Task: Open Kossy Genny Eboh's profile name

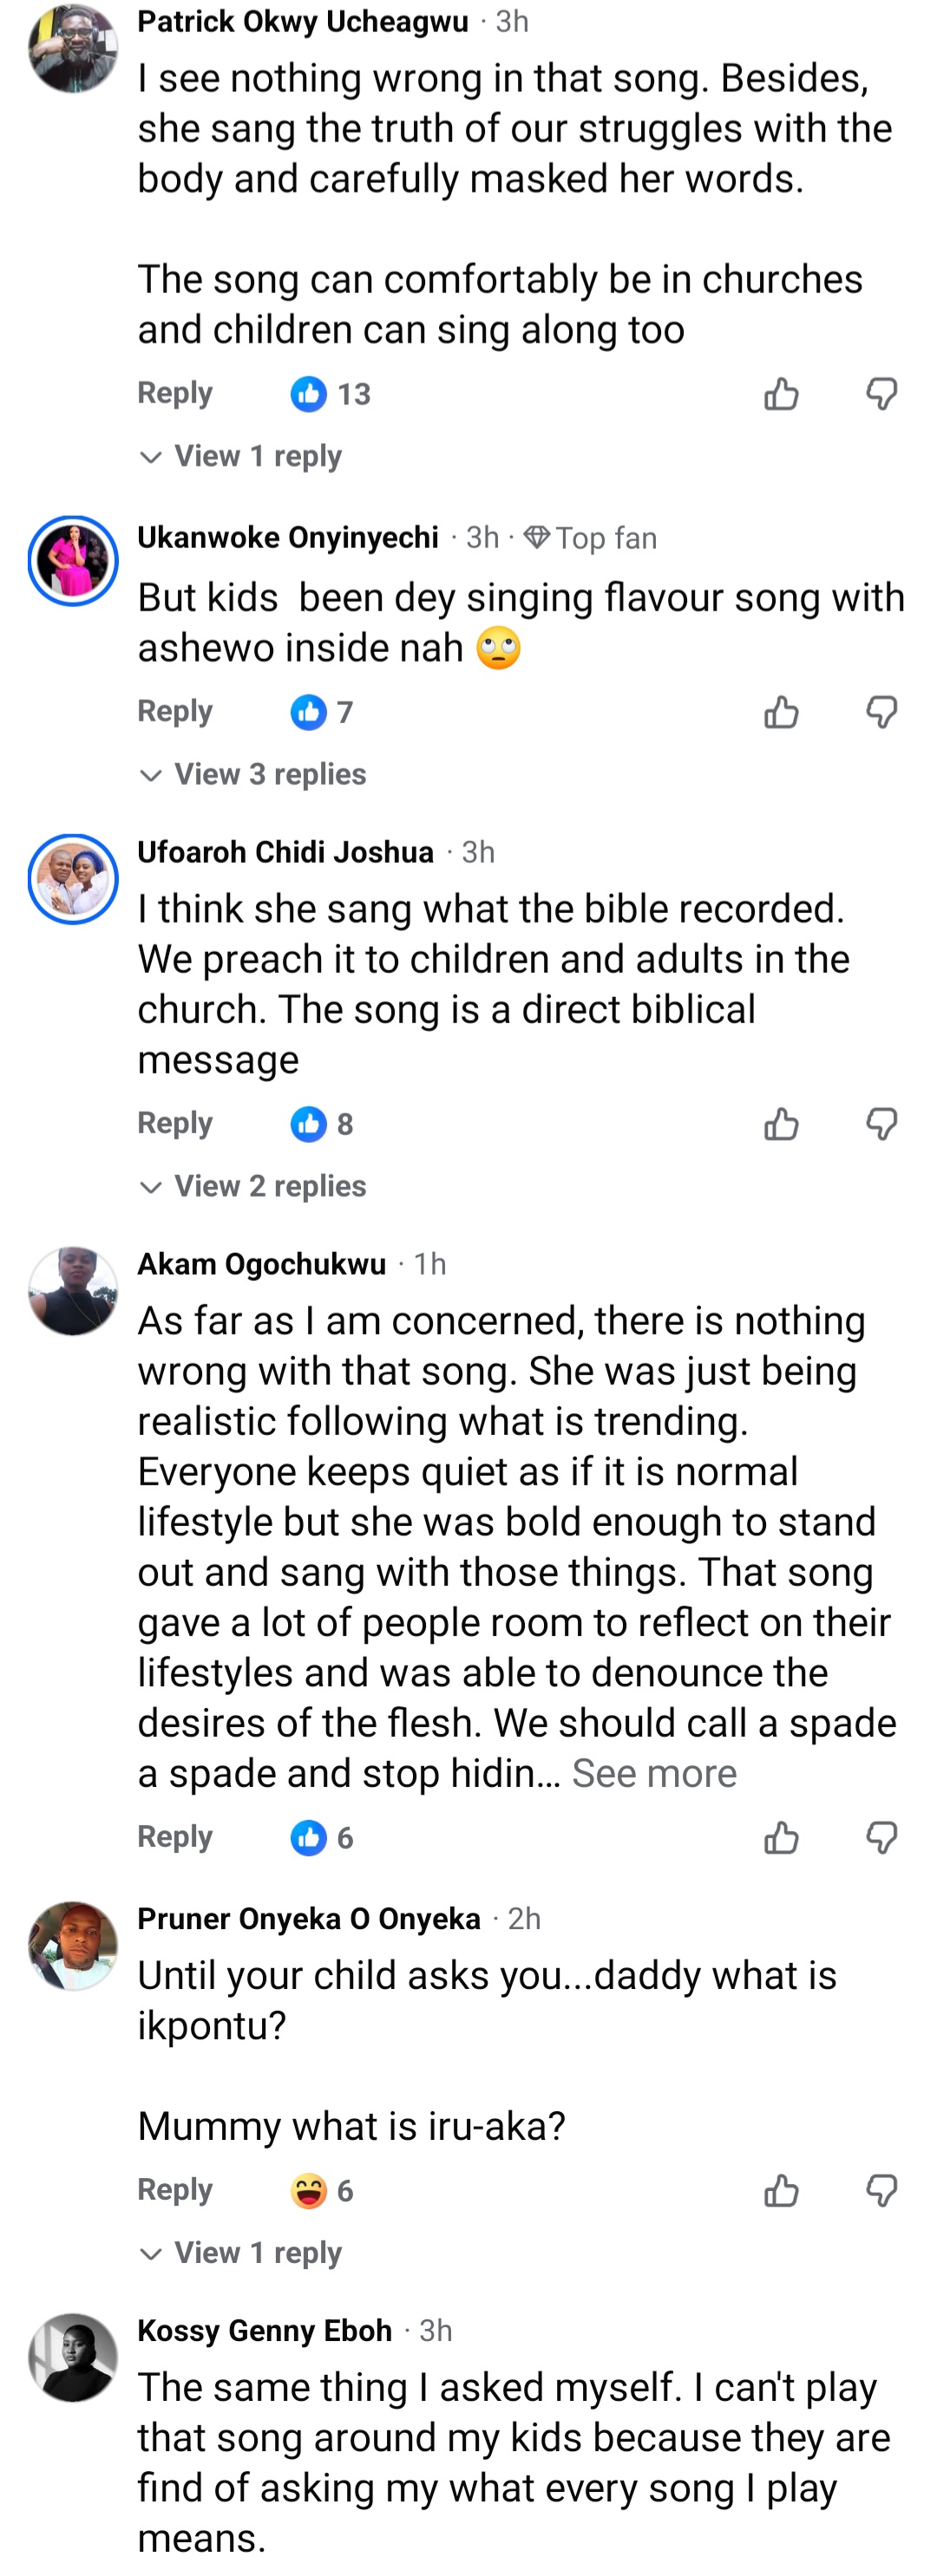Action: (265, 2331)
